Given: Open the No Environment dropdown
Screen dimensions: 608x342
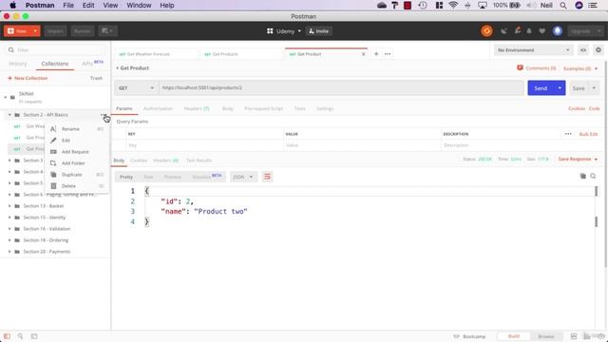Looking at the screenshot, I should click(x=533, y=50).
